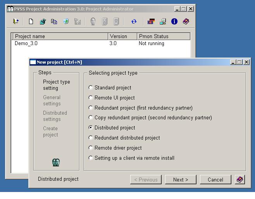Click the 3.0 version cell

point(113,44)
